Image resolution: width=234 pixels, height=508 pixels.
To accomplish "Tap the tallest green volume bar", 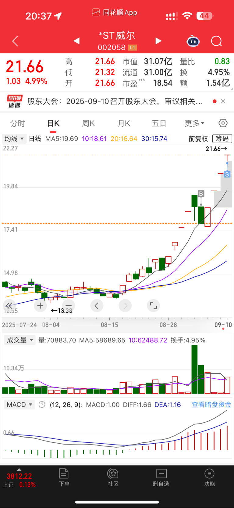I will point(194,369).
